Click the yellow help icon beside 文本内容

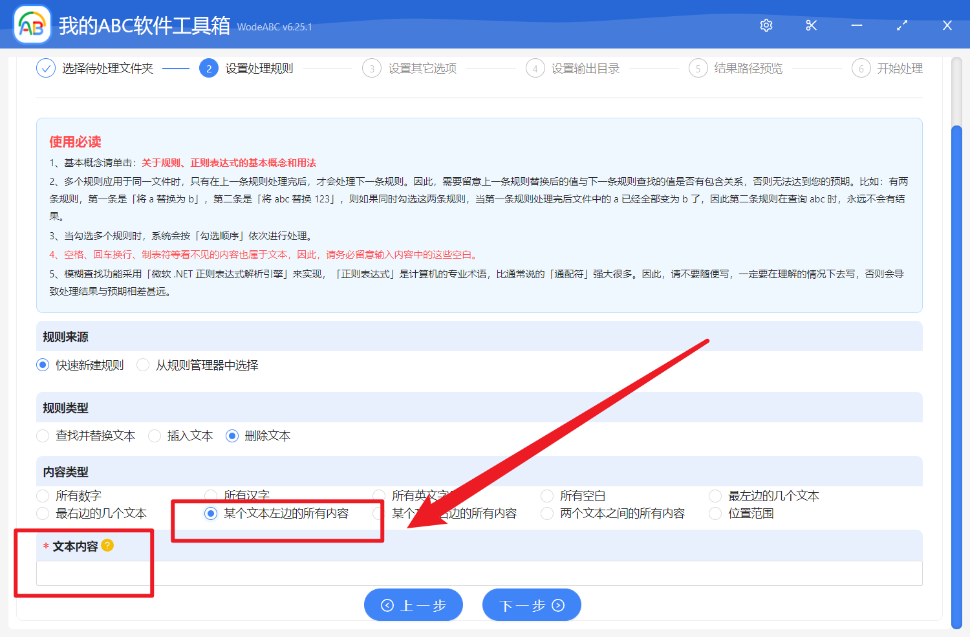[107, 545]
